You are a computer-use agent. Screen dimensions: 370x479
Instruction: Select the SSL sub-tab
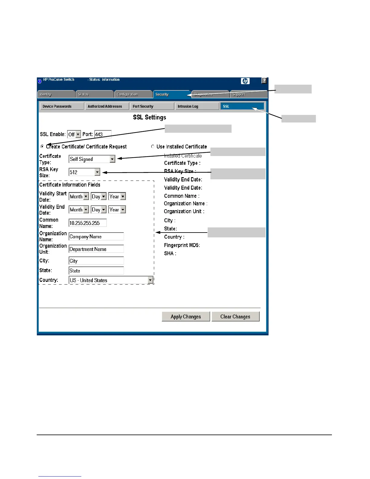point(242,106)
